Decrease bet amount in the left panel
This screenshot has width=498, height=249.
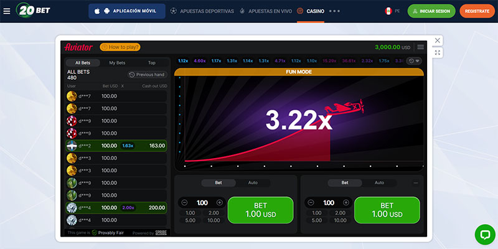point(184,203)
